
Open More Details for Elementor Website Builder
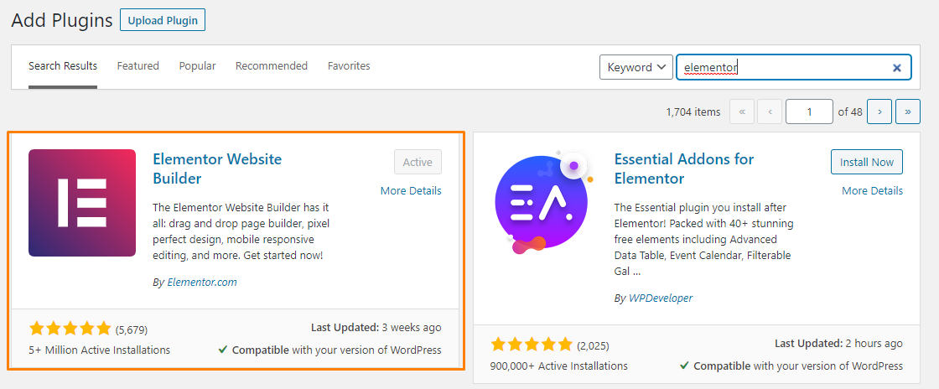(411, 191)
